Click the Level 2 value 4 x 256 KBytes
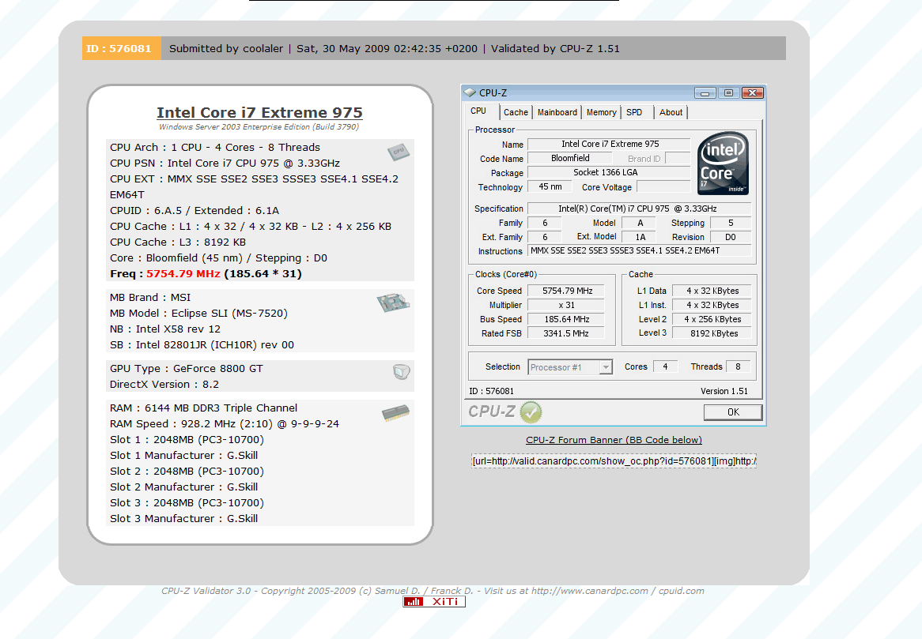The height and width of the screenshot is (639, 922). tap(712, 319)
